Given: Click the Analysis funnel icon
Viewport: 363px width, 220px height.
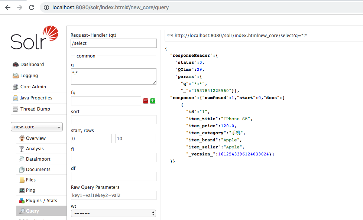Looking at the screenshot, I should 22,149.
